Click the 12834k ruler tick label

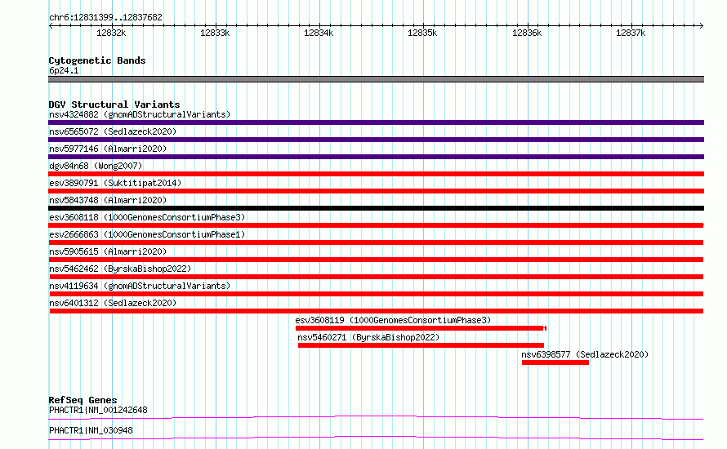[x=319, y=33]
